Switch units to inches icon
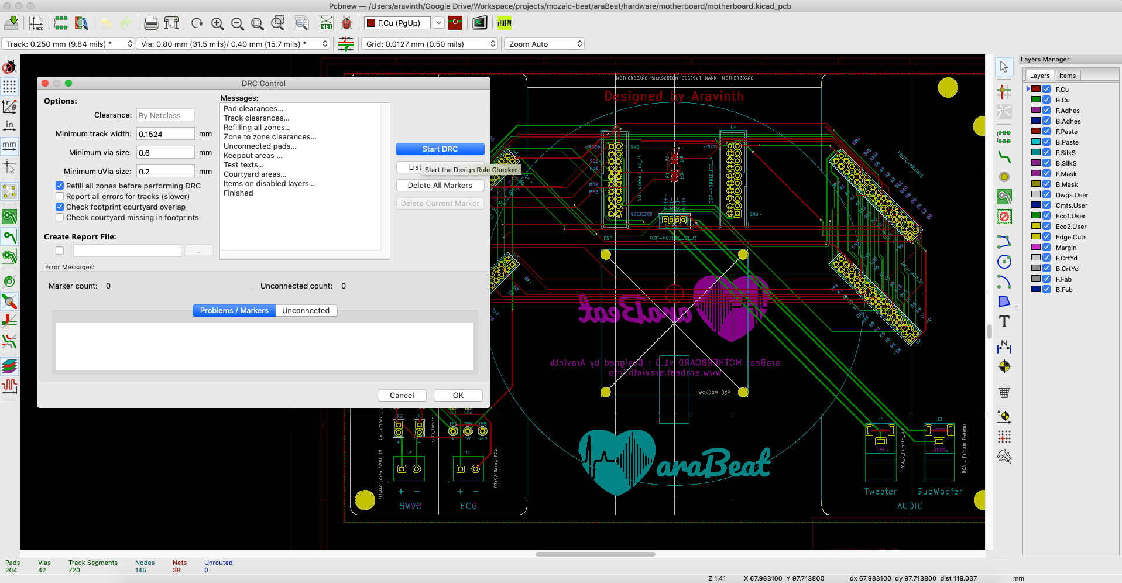1122x583 pixels. (9, 126)
